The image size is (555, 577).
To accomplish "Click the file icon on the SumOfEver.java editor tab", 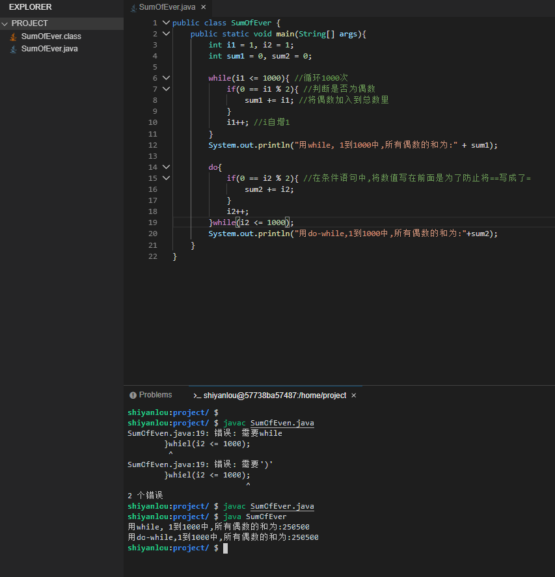I will (x=133, y=7).
